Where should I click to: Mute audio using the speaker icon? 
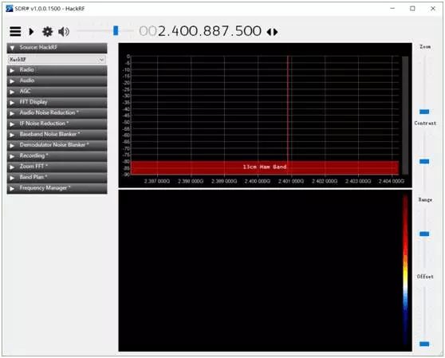(x=64, y=31)
